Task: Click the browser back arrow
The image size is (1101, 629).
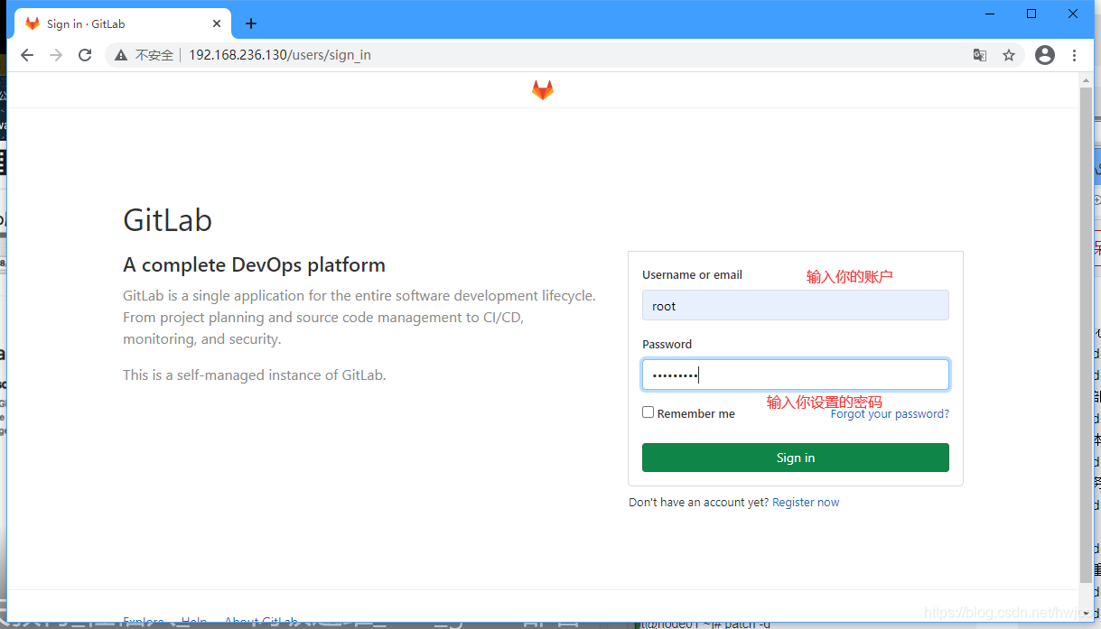Action: 27,55
